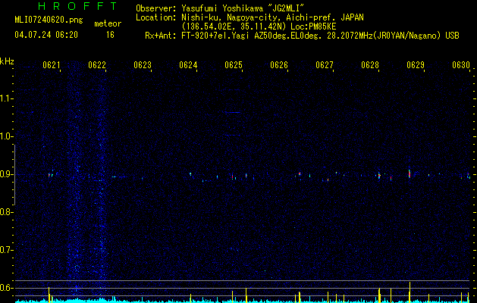Click the 0627 time marker
477x303 pixels.
(x=325, y=65)
